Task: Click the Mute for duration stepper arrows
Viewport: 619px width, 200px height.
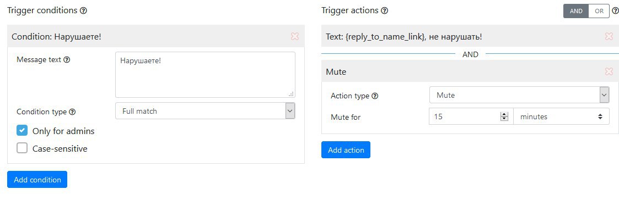Action: 504,116
